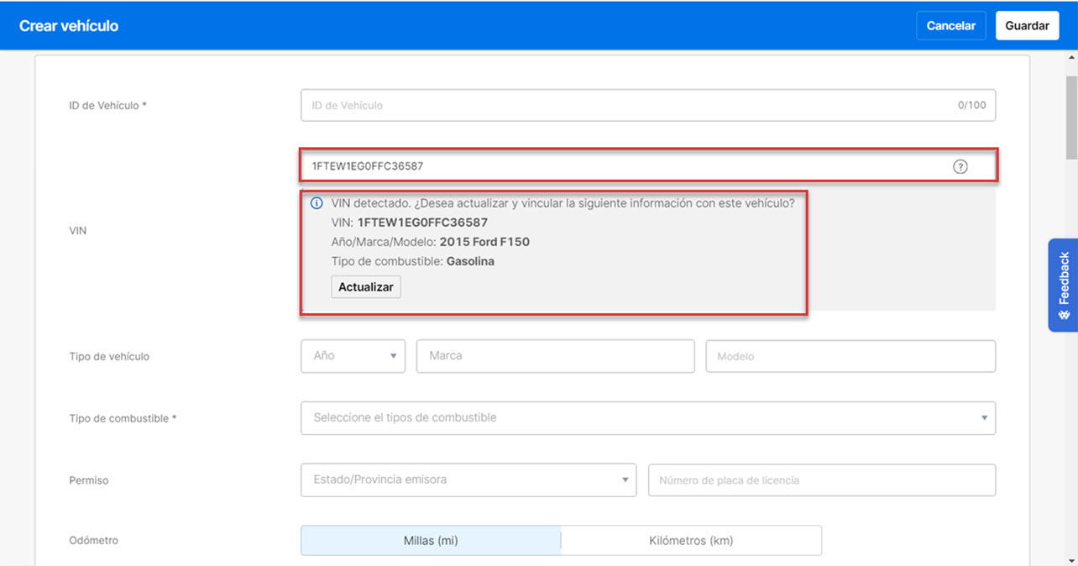The height and width of the screenshot is (566, 1078).
Task: Click the '2015 Ford F150' text
Action: tap(484, 242)
